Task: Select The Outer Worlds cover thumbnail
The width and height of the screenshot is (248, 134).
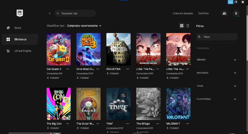Action: coord(88,104)
